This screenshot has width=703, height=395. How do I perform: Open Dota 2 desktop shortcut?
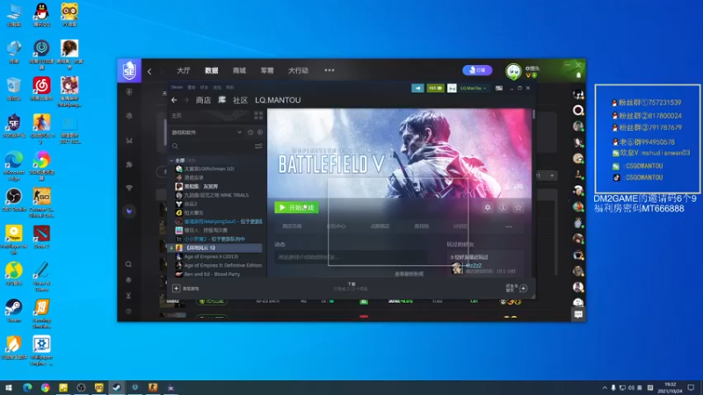[41, 237]
